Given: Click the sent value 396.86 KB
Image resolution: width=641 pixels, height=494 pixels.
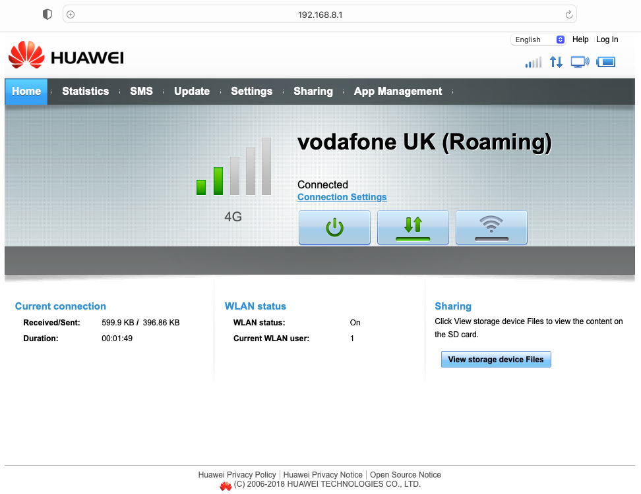Looking at the screenshot, I should pyautogui.click(x=161, y=323).
